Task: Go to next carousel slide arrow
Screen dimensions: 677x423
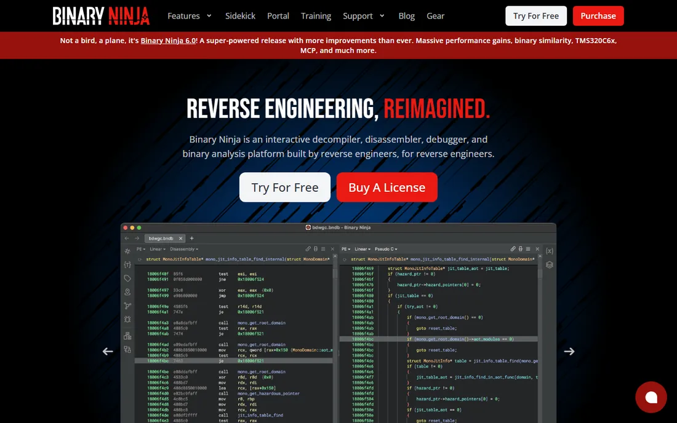Action: tap(569, 352)
